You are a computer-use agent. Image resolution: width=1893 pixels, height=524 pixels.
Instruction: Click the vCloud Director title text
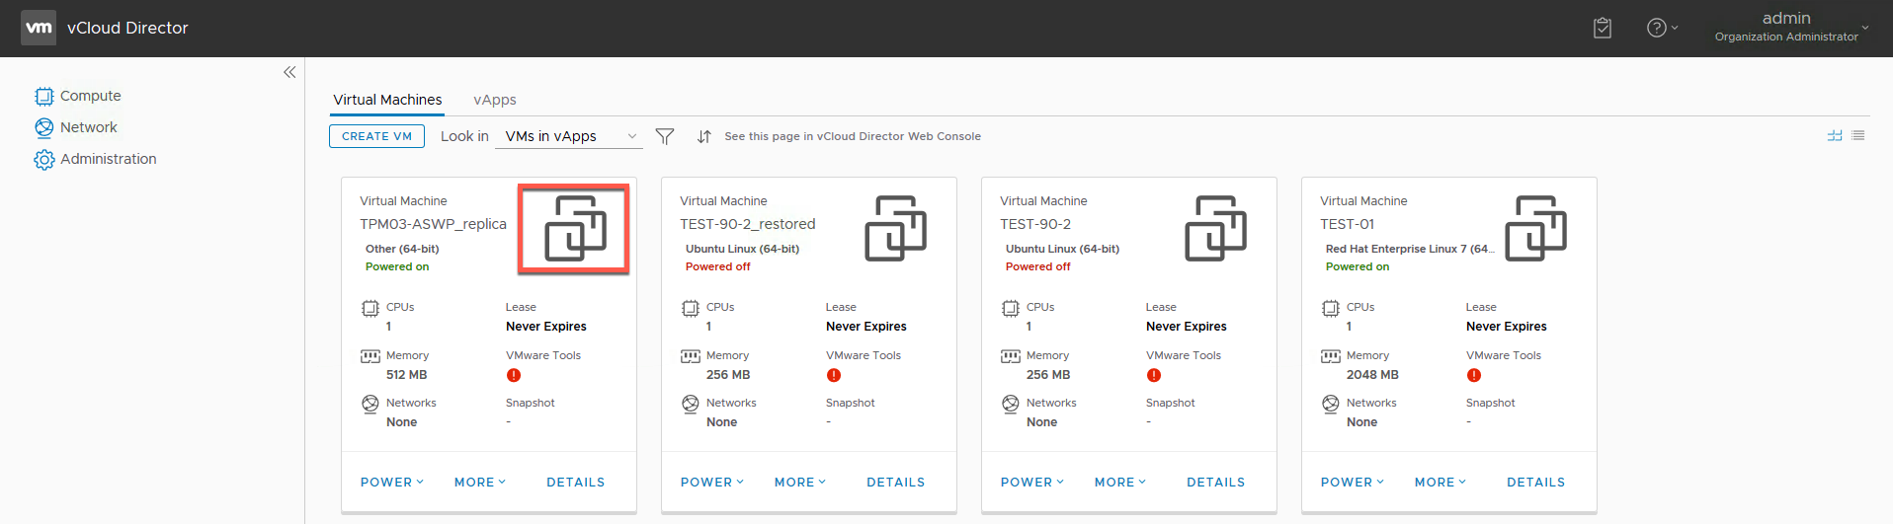coord(127,28)
